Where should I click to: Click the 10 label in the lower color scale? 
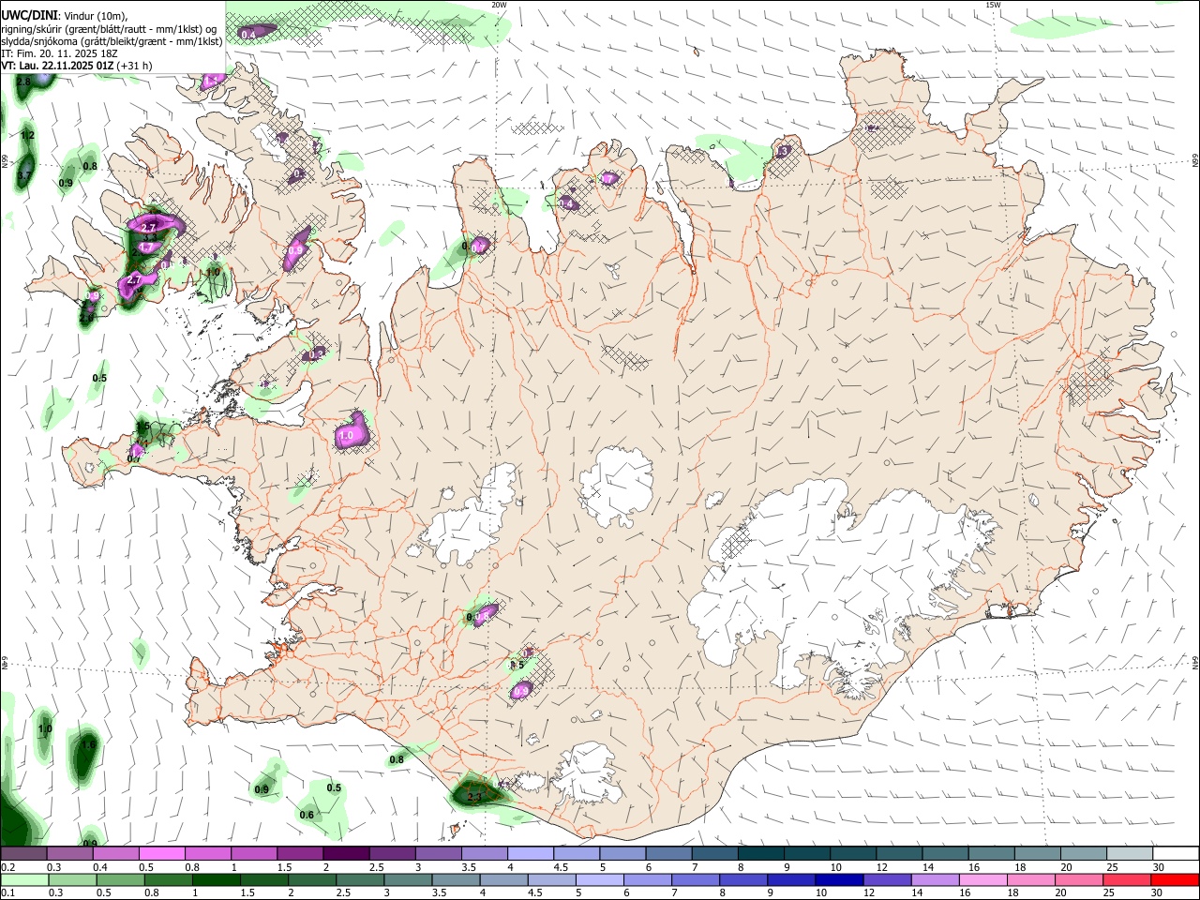pos(820,892)
